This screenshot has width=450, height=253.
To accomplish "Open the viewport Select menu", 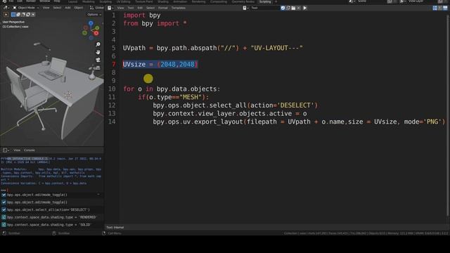I will click(x=57, y=8).
